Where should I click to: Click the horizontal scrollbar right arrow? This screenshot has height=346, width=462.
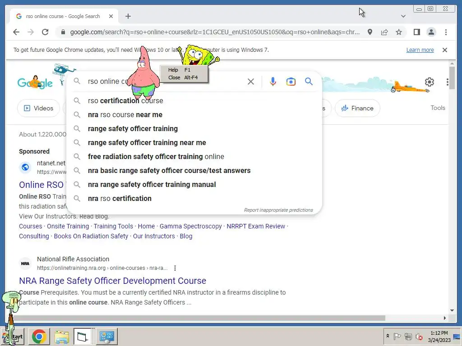coord(444,318)
